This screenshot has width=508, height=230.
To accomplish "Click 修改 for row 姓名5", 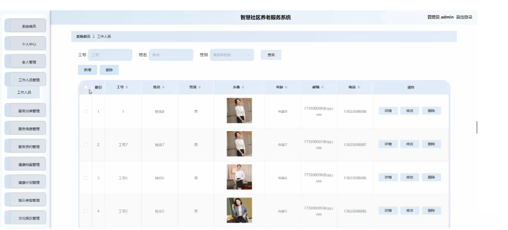I will (x=409, y=211).
